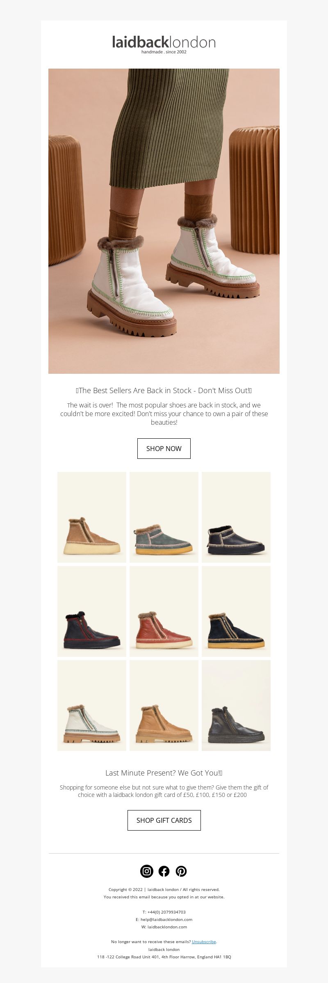Follow the Unsubscribe link
The image size is (328, 983).
point(204,942)
